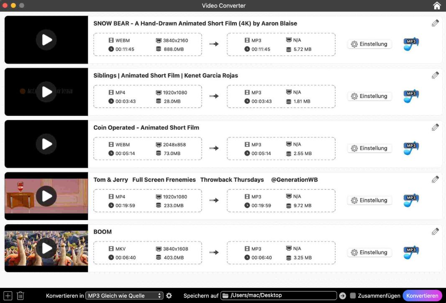Click Einstellung for SNOW BEAR video

[x=369, y=44]
